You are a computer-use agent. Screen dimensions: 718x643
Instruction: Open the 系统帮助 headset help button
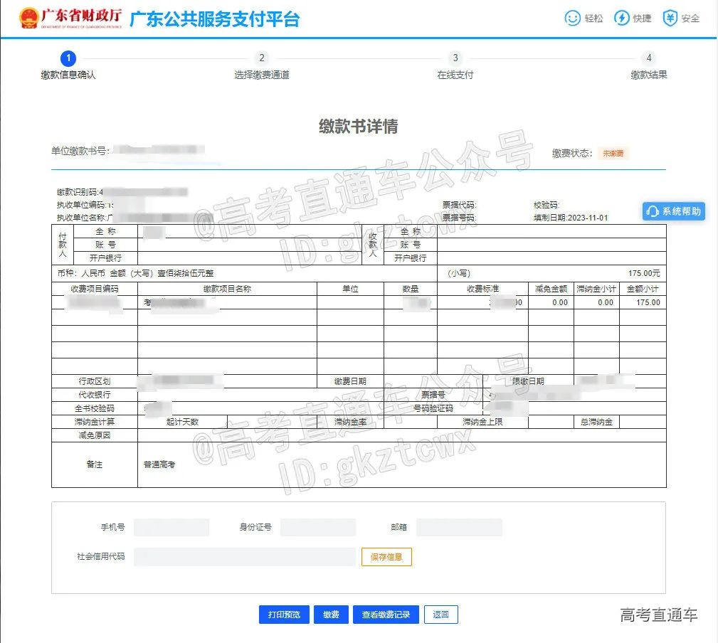click(x=673, y=211)
